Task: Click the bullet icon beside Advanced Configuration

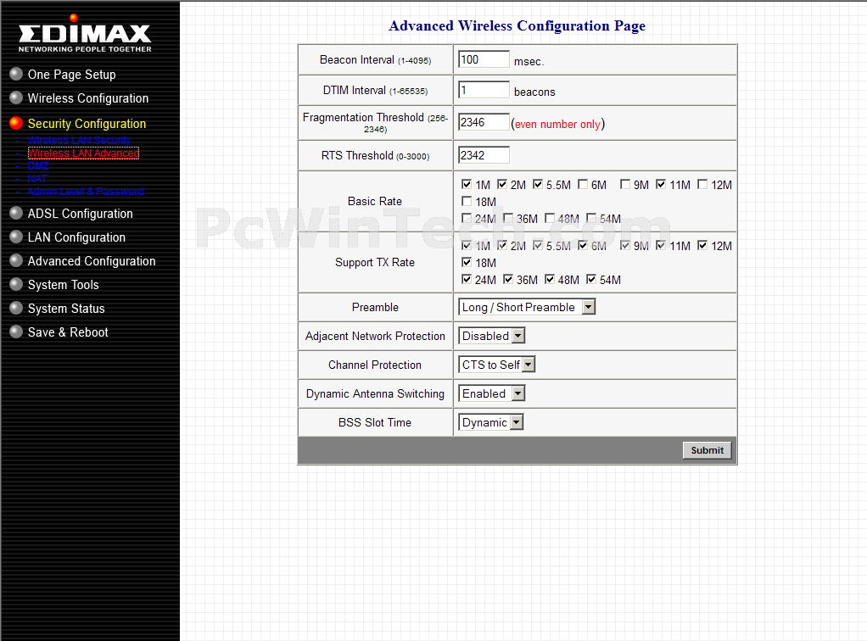Action: click(x=16, y=261)
